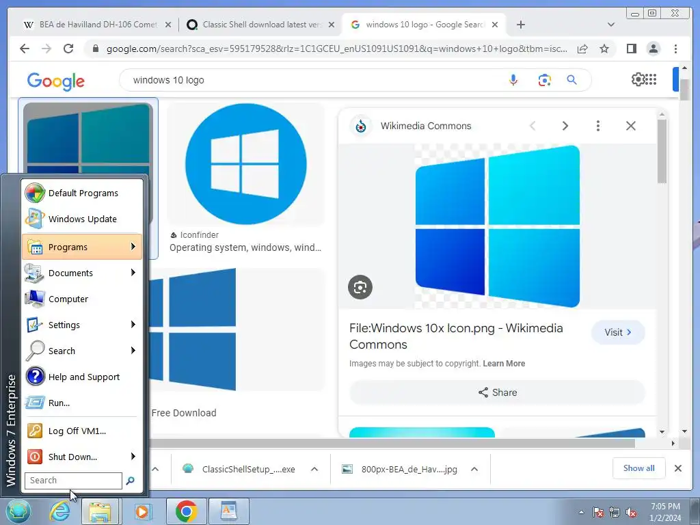Open a new Chrome tab

point(520,25)
